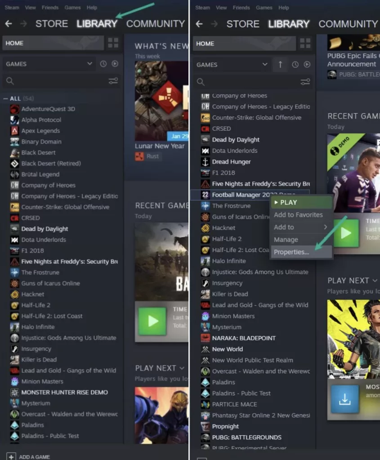The height and width of the screenshot is (460, 380).
Task: Click the plus icon for Add a Game
Action: 11,456
